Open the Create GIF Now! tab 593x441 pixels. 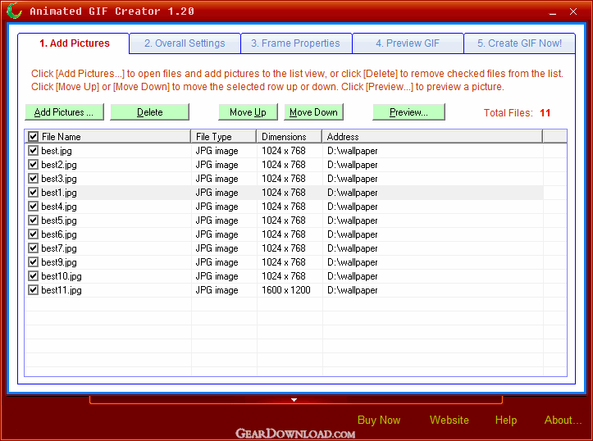[519, 43]
